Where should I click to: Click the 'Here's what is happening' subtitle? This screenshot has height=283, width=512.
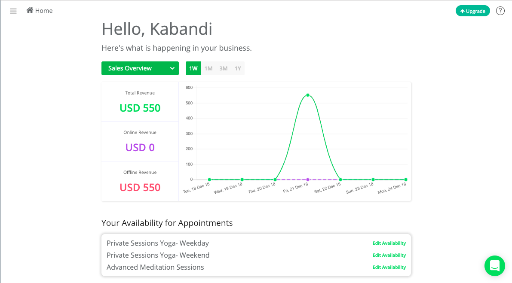[177, 48]
